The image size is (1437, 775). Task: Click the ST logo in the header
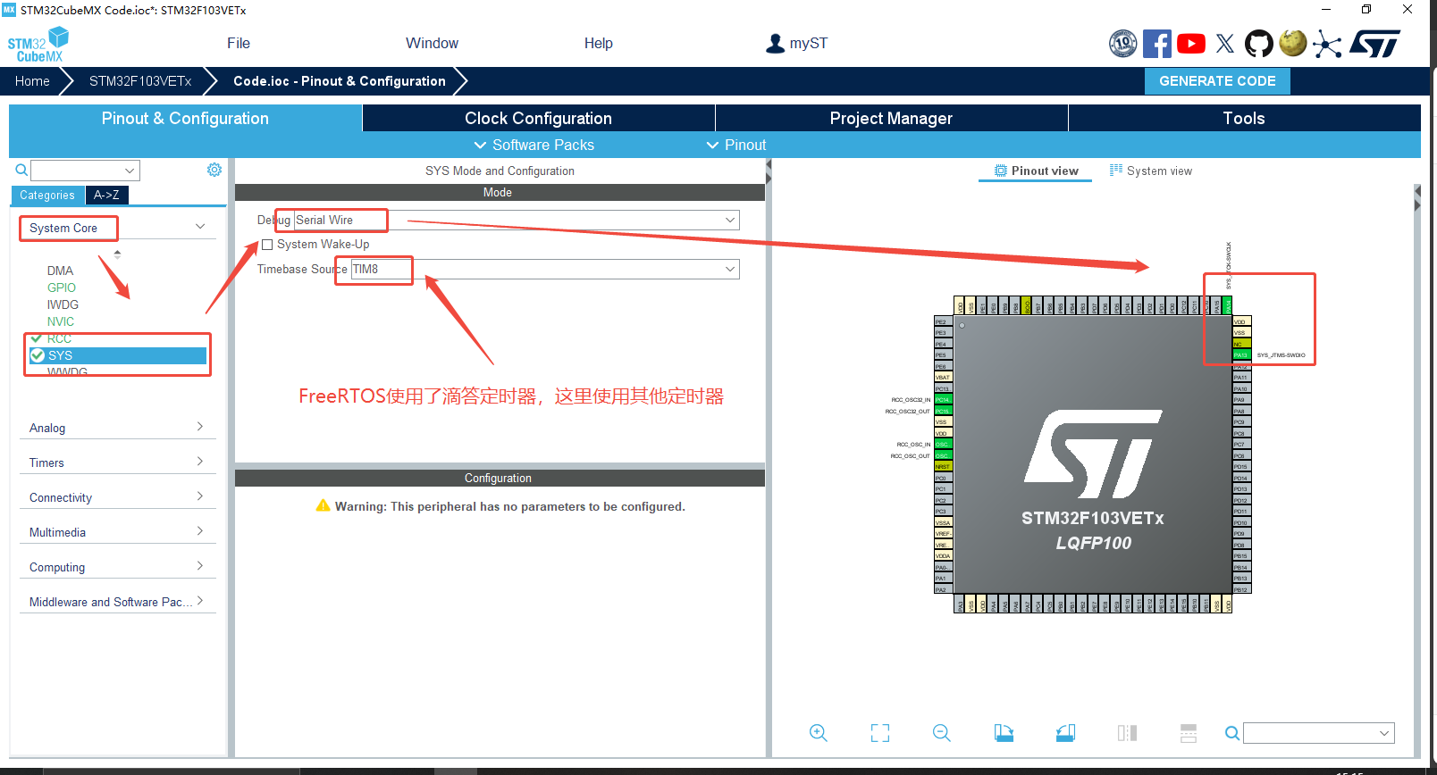click(1374, 43)
